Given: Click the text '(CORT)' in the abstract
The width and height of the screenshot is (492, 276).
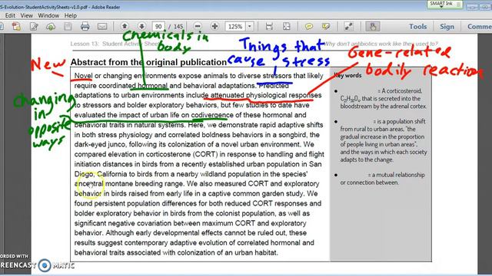Looking at the screenshot, I should coord(205,154).
